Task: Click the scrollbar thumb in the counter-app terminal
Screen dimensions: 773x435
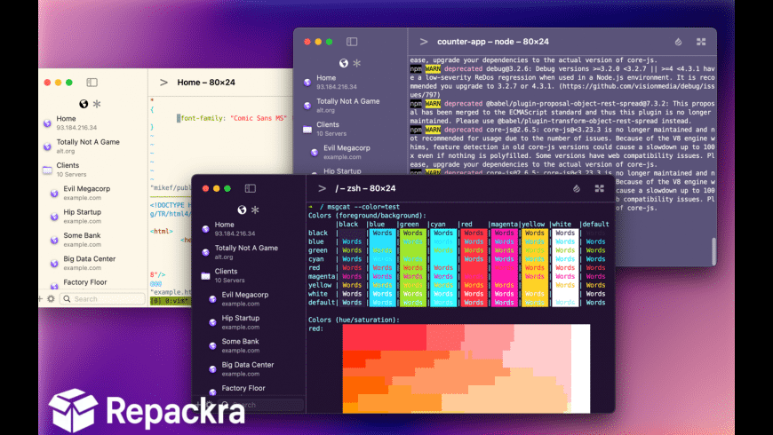Action: pyautogui.click(x=713, y=251)
